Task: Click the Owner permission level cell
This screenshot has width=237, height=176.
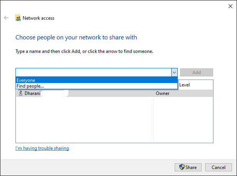Action: [x=162, y=93]
